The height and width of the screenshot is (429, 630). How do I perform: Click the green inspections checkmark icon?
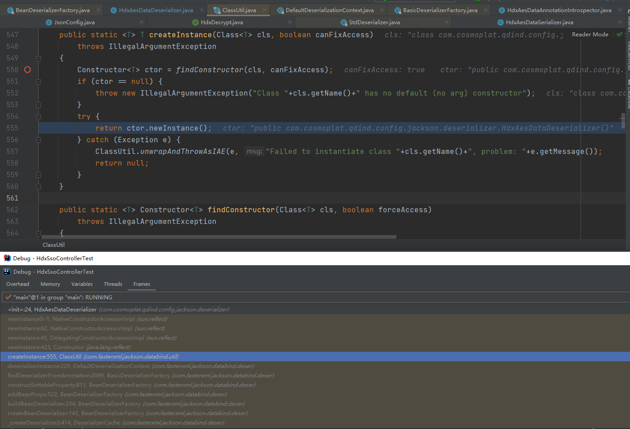[620, 35]
